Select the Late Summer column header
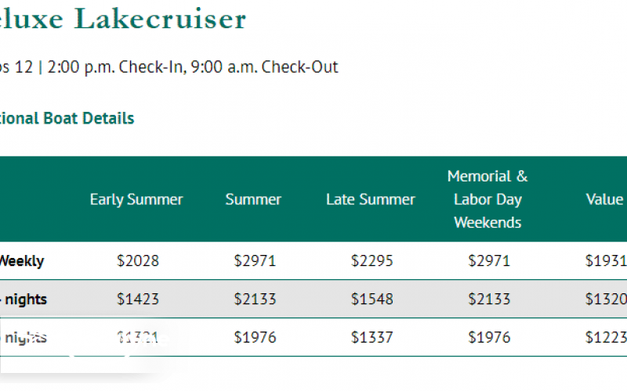The image size is (627, 391). (371, 199)
